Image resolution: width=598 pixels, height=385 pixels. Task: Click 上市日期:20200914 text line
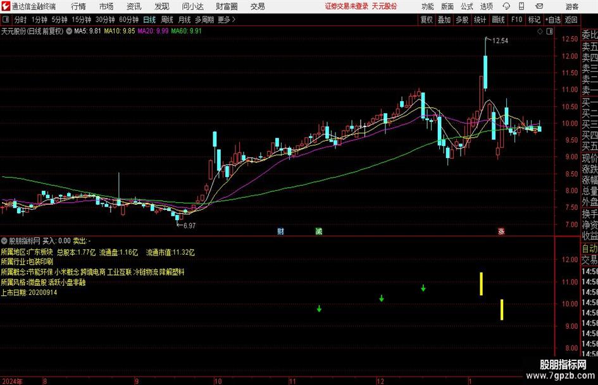click(x=29, y=293)
